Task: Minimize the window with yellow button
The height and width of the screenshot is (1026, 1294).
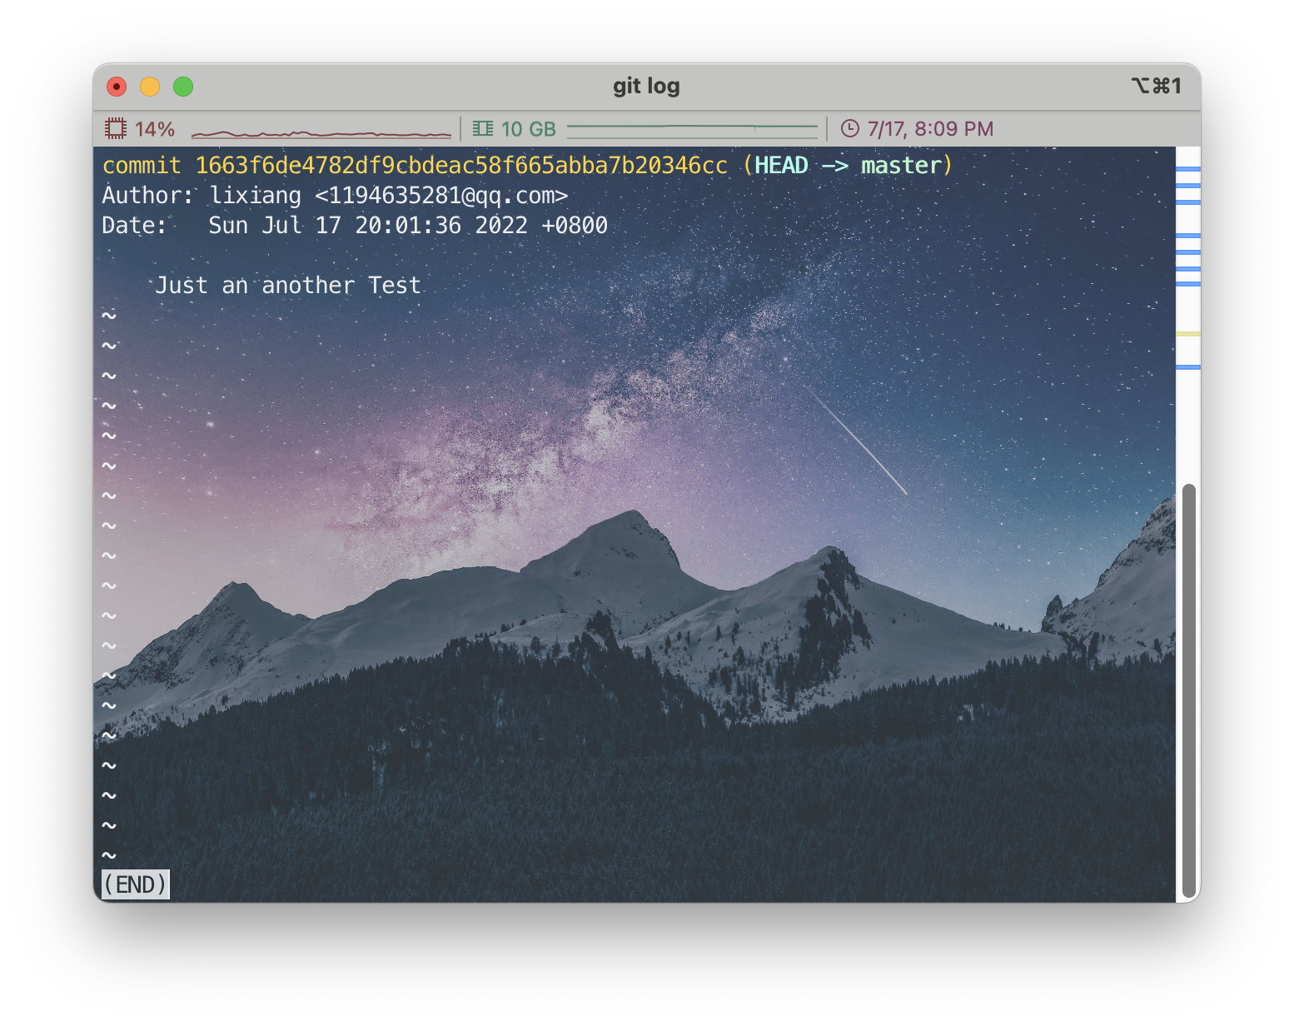Action: coord(150,87)
